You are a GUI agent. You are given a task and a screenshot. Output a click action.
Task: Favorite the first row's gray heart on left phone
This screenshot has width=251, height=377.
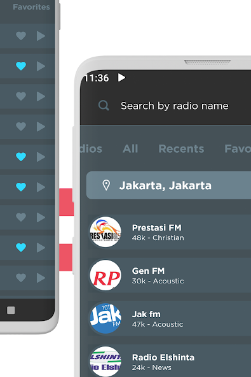pos(21,36)
